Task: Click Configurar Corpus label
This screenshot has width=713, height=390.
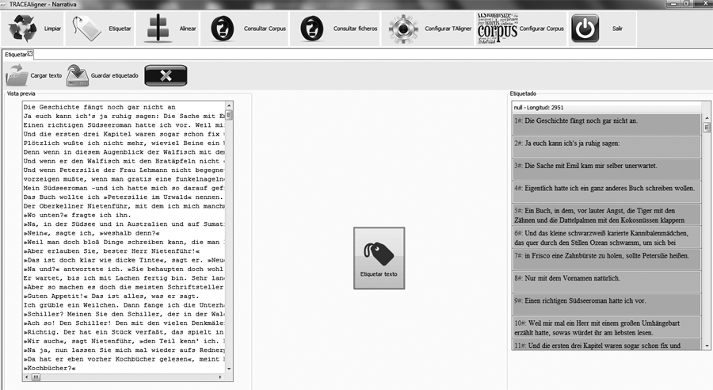Action: pyautogui.click(x=542, y=29)
